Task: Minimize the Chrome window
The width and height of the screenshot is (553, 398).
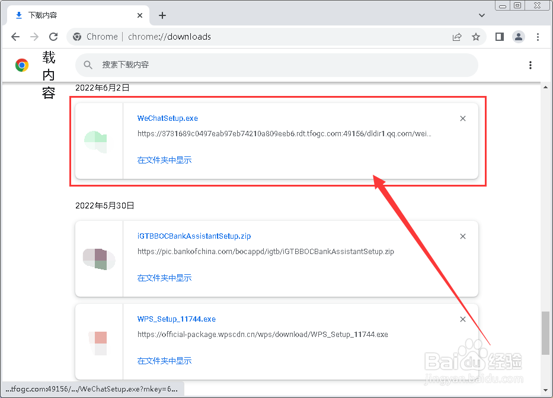Action: click(503, 6)
